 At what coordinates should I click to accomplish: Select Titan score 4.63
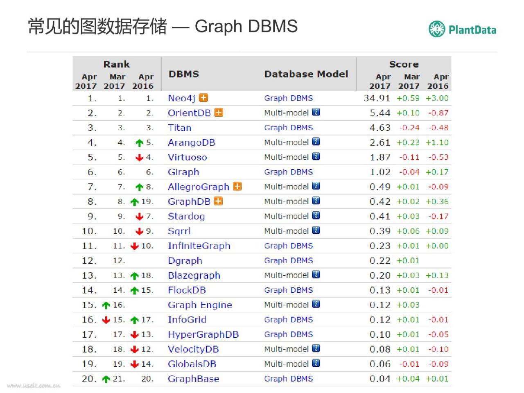click(x=380, y=128)
